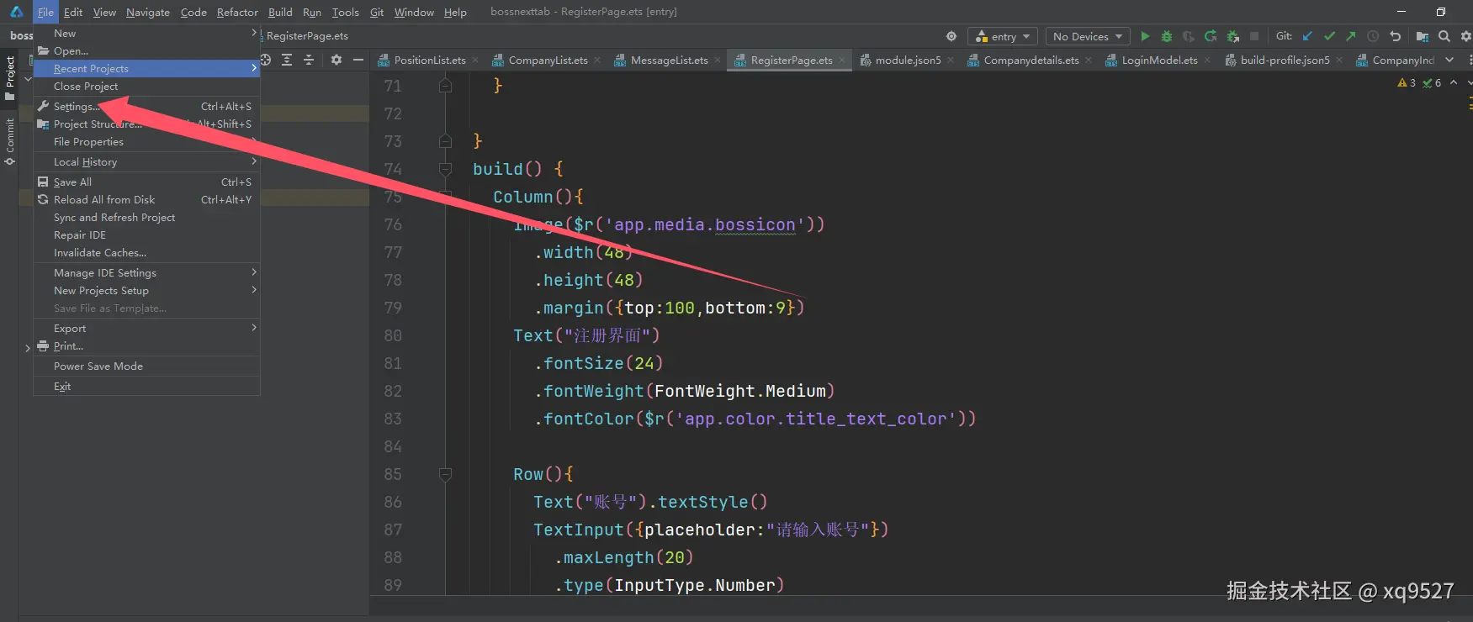Screen dimensions: 1473x622
Task: Switch to the LoginModel.ets tab
Action: click(x=1159, y=60)
